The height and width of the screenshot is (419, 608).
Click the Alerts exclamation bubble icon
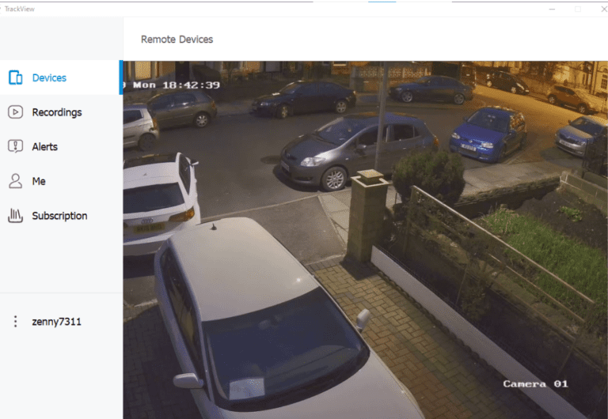[x=16, y=146]
